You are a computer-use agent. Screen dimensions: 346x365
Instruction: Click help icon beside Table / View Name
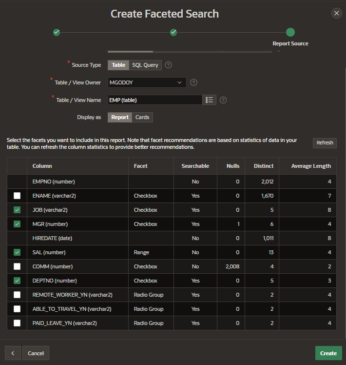[x=223, y=100]
